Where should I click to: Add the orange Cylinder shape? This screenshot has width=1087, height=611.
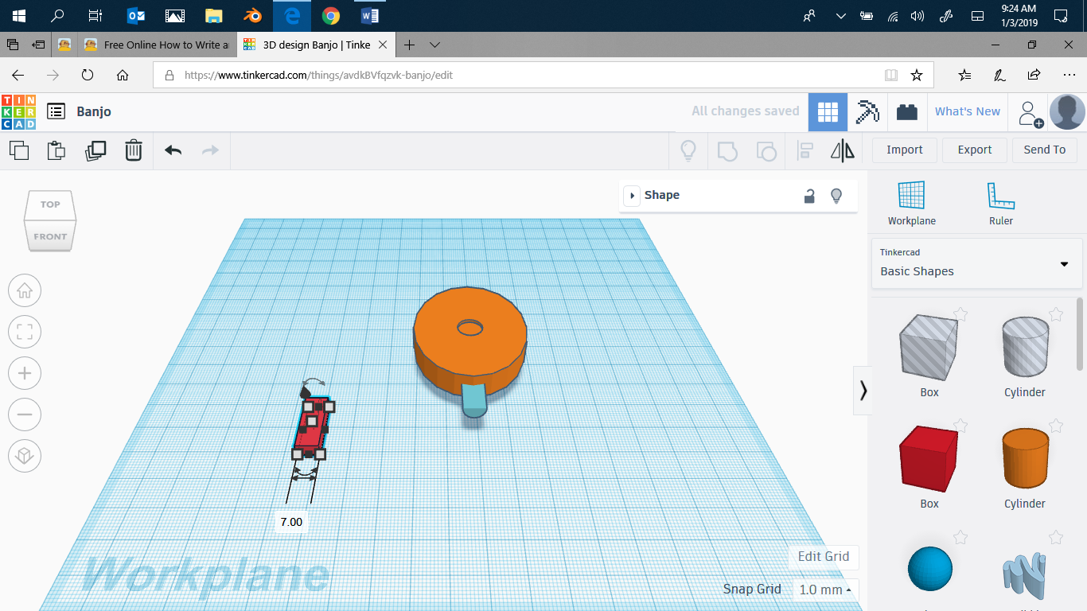point(1025,457)
